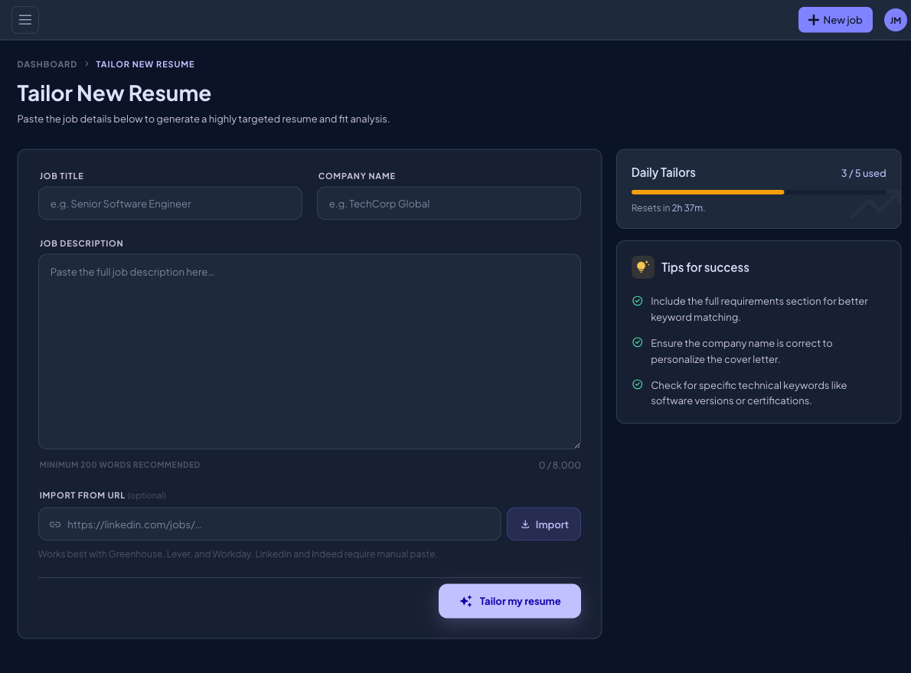Click Tailor my resume button
Screen dimensions: 911x673
coord(510,601)
